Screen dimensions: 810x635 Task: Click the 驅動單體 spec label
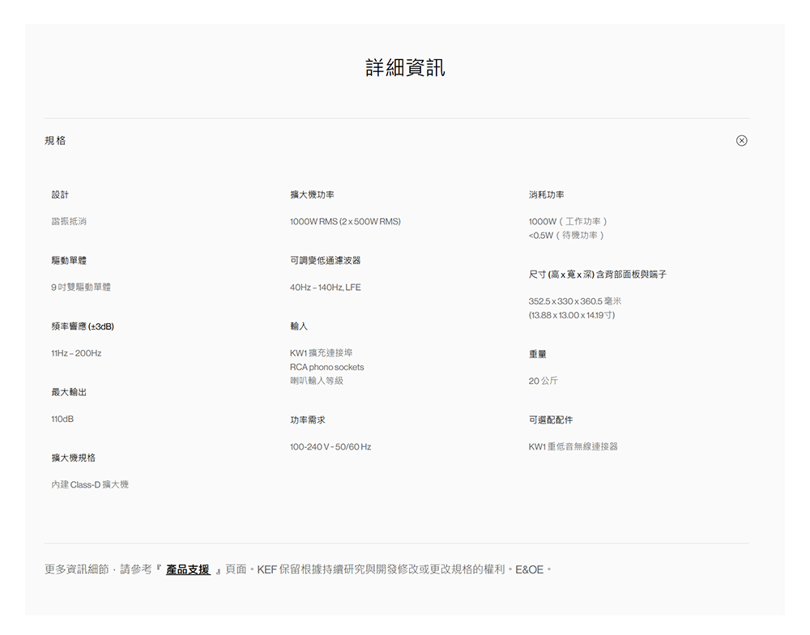point(69,261)
